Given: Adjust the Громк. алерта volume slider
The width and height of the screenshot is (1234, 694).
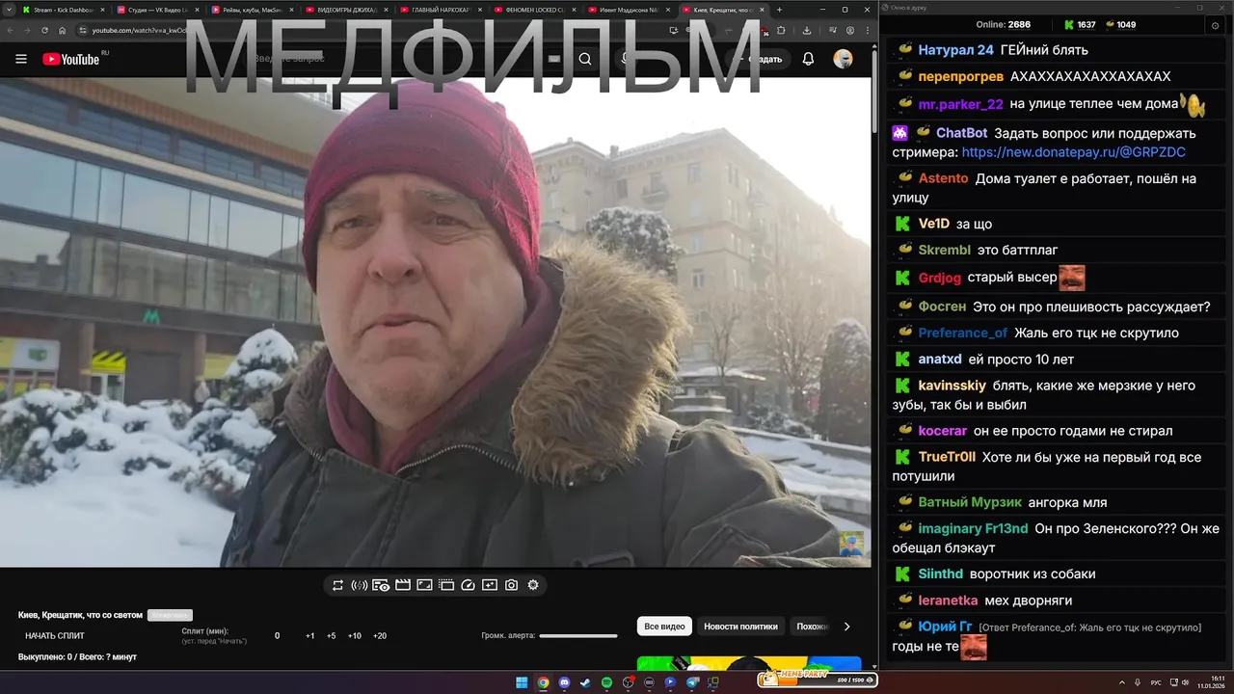Looking at the screenshot, I should pyautogui.click(x=578, y=636).
